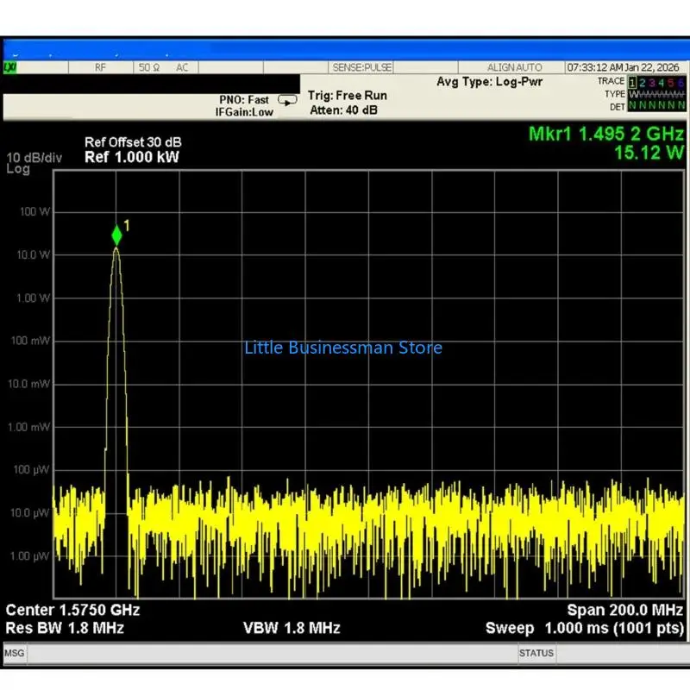Click the Ref 1.000 kW level
The width and height of the screenshot is (690, 690).
(132, 157)
